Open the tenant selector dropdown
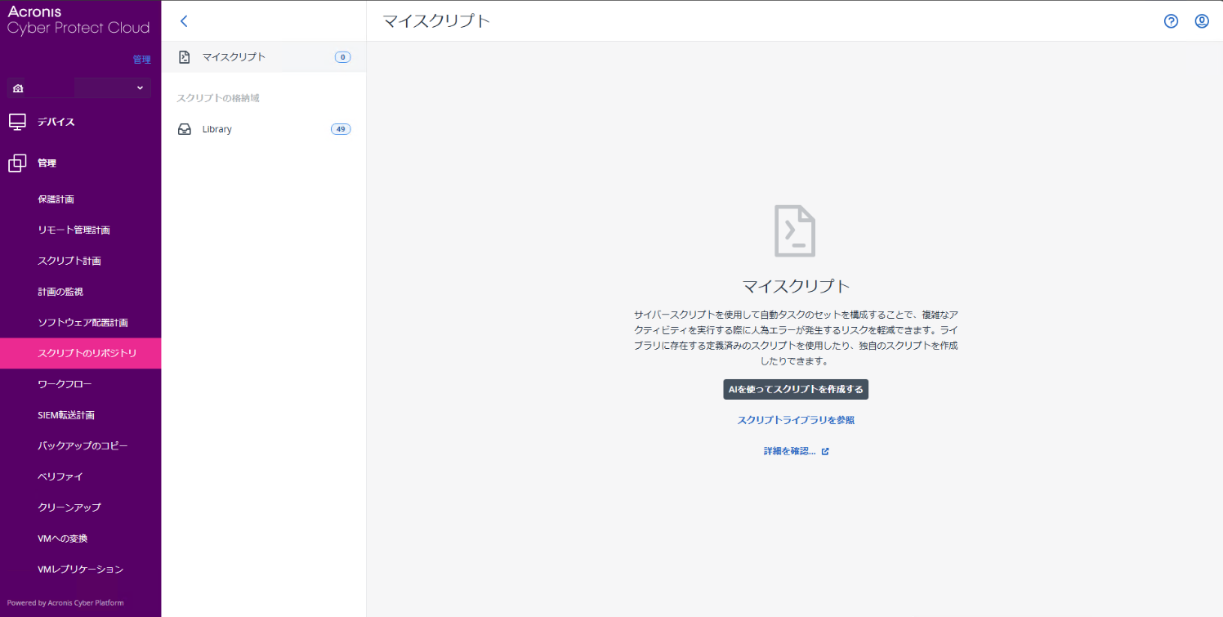The image size is (1223, 617). [112, 88]
